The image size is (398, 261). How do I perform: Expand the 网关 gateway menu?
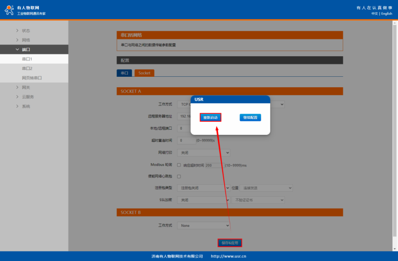click(x=26, y=87)
